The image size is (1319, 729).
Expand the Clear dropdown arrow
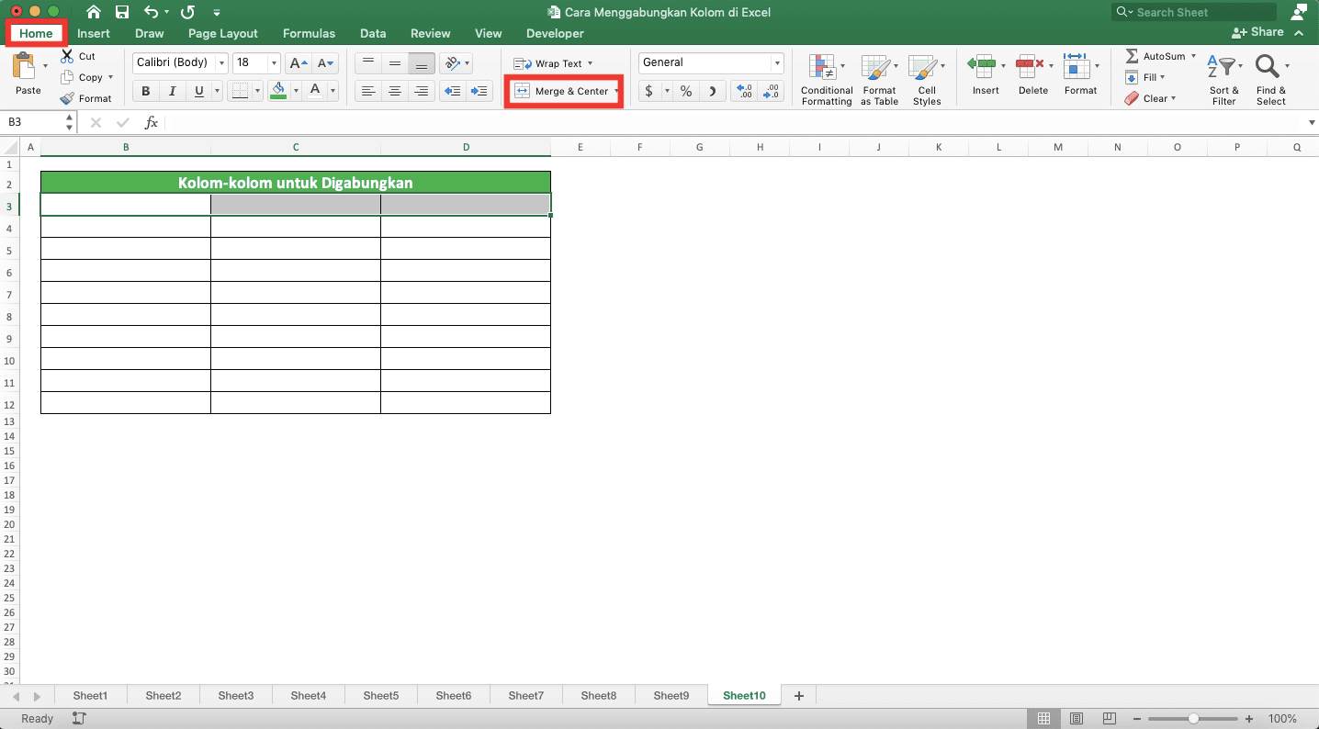coord(1173,98)
